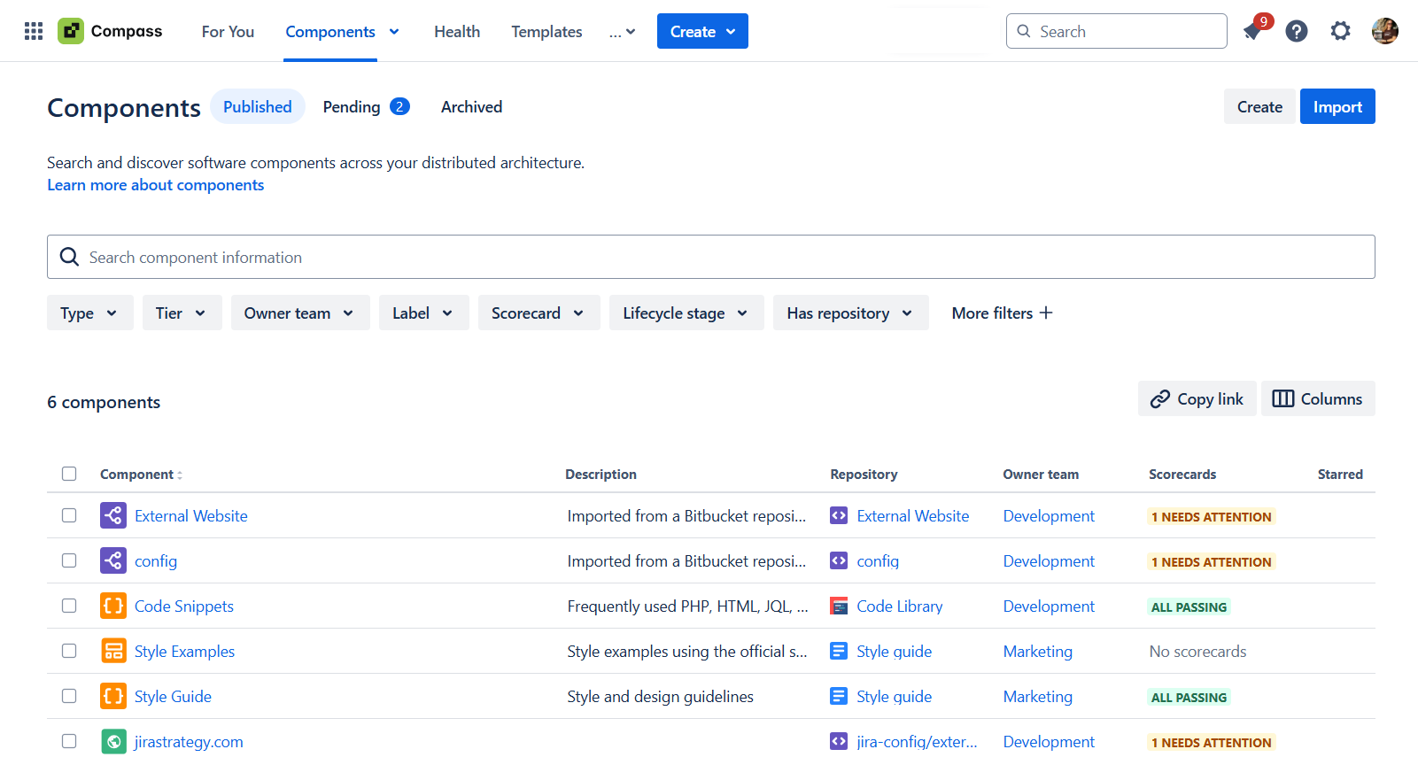Open the user profile avatar
This screenshot has width=1418, height=757.
click(x=1385, y=31)
